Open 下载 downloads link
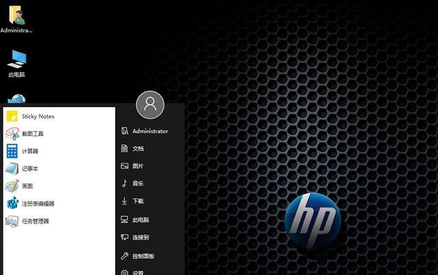438x275 pixels. 138,201
